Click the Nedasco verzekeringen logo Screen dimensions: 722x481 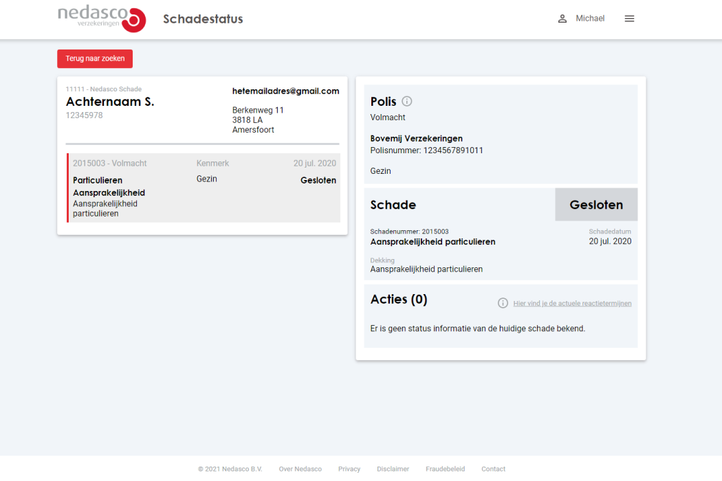(x=102, y=19)
